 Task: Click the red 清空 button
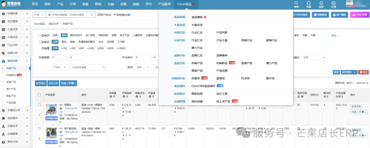click(x=363, y=72)
